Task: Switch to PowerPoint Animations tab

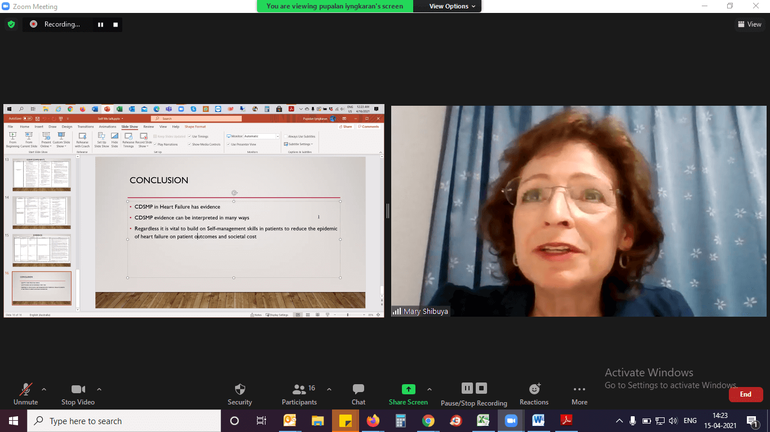Action: pos(108,127)
